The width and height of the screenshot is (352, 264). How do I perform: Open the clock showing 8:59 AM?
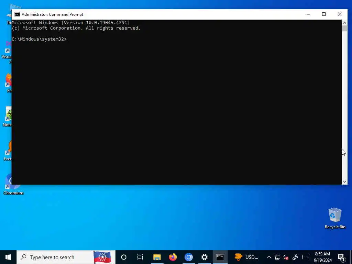coord(322,257)
